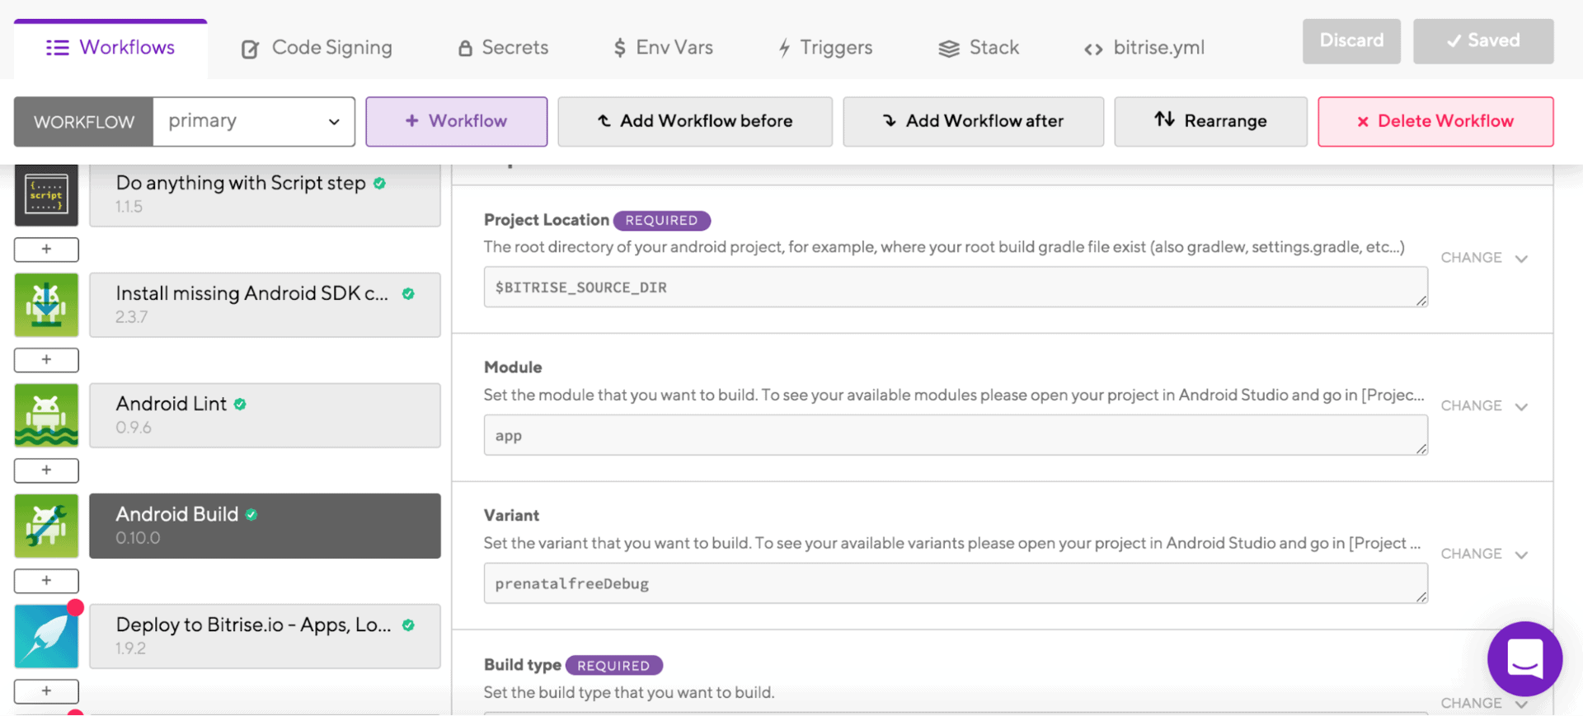
Task: Open the Triggers tab
Action: [x=825, y=48]
